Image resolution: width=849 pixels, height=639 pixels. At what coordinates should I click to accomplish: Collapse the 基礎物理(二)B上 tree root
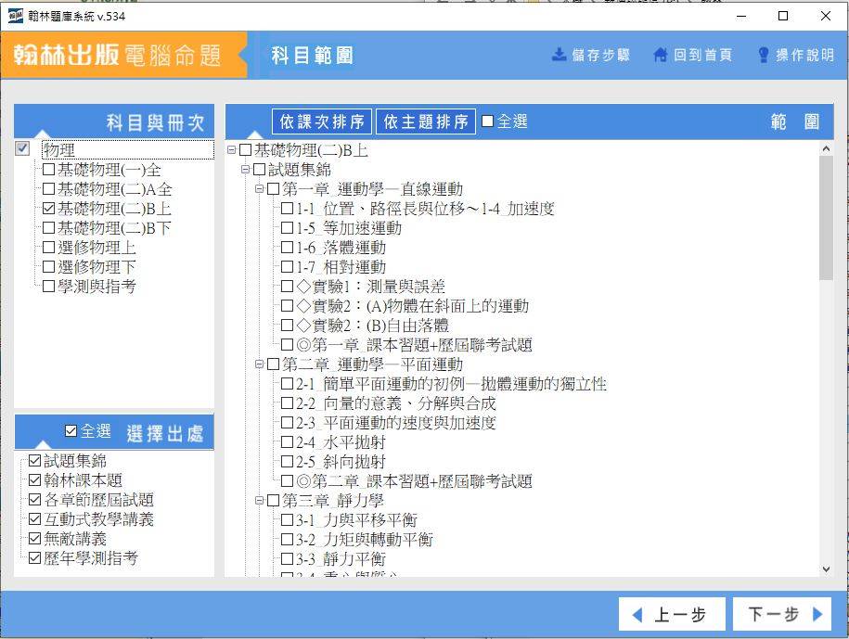(232, 150)
